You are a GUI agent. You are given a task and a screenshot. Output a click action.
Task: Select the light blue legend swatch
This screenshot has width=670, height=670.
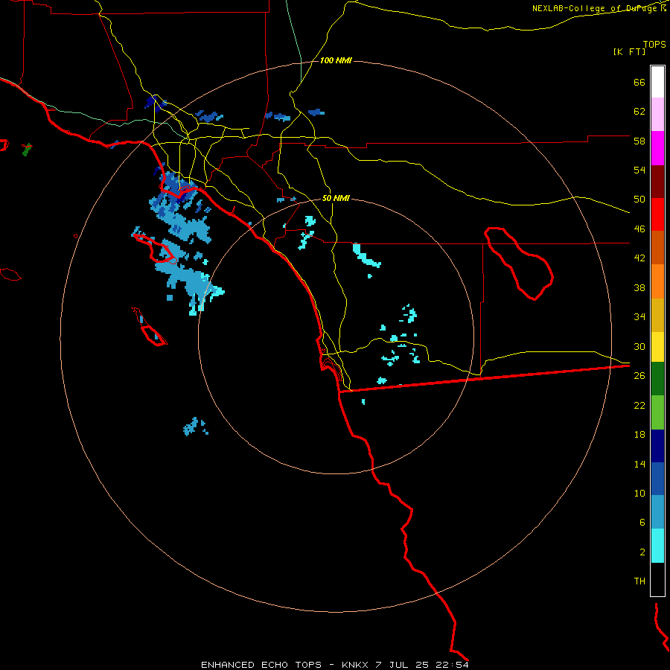pos(657,512)
